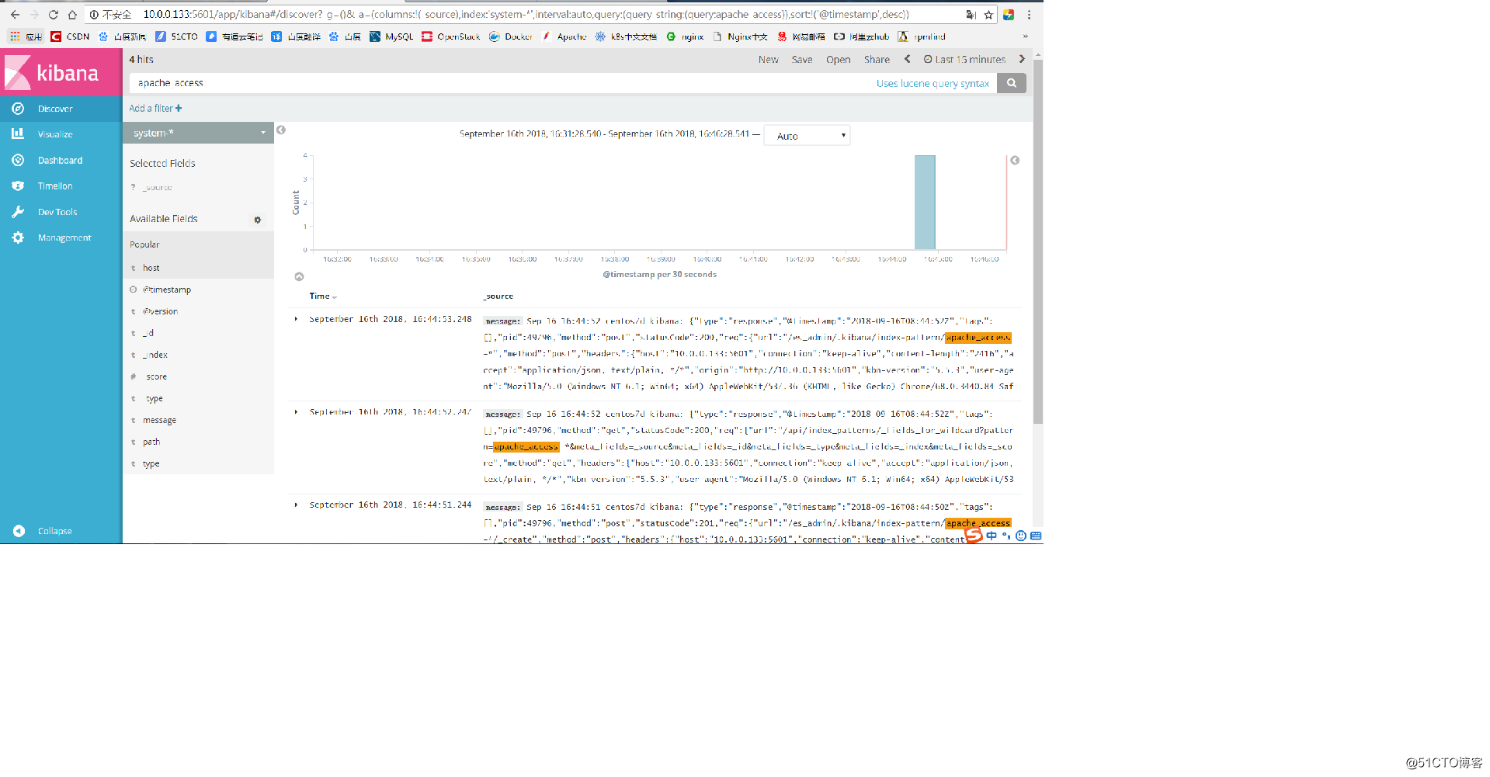Move time range backward arrow
1490x777 pixels.
click(x=907, y=59)
